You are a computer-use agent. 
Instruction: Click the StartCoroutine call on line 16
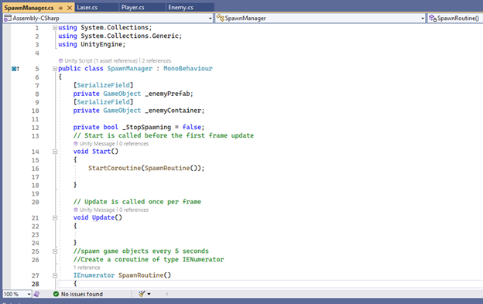point(115,168)
